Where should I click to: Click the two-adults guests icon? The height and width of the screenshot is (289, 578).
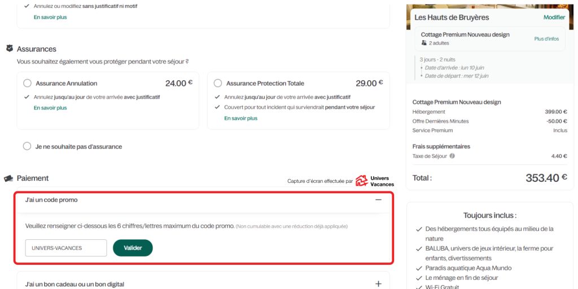pos(424,43)
